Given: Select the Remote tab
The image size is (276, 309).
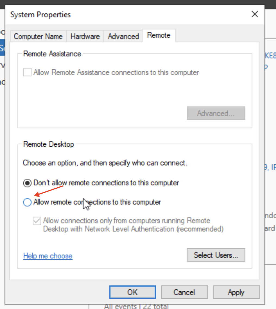Looking at the screenshot, I should (x=159, y=35).
